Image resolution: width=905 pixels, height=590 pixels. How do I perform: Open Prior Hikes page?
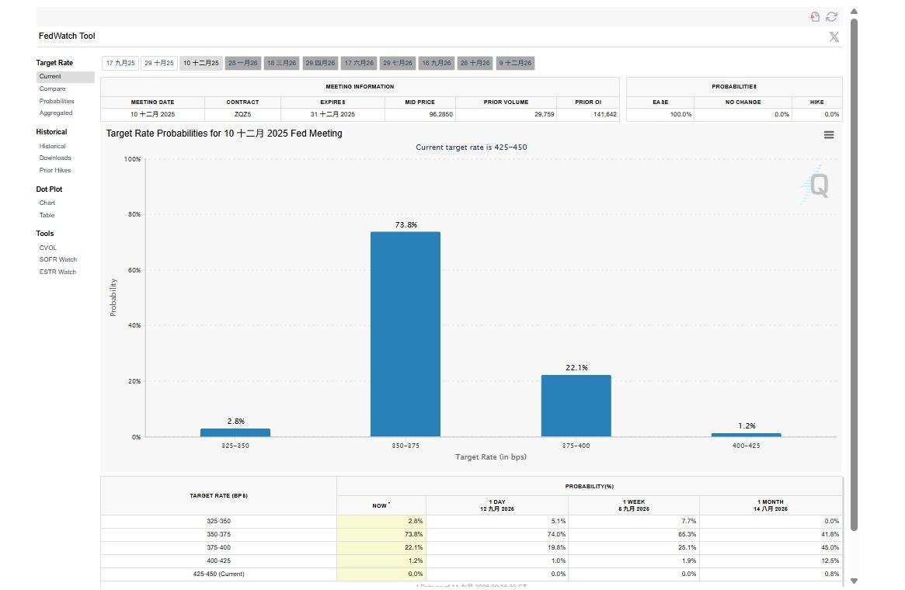[x=55, y=170]
